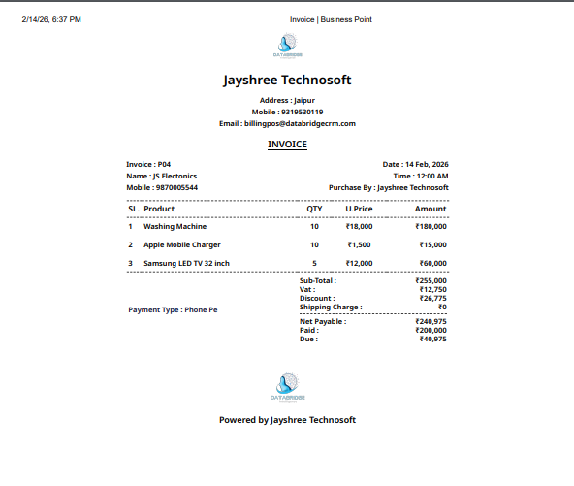Click the print timestamp '2/14/26, 6:37 PM'

51,19
